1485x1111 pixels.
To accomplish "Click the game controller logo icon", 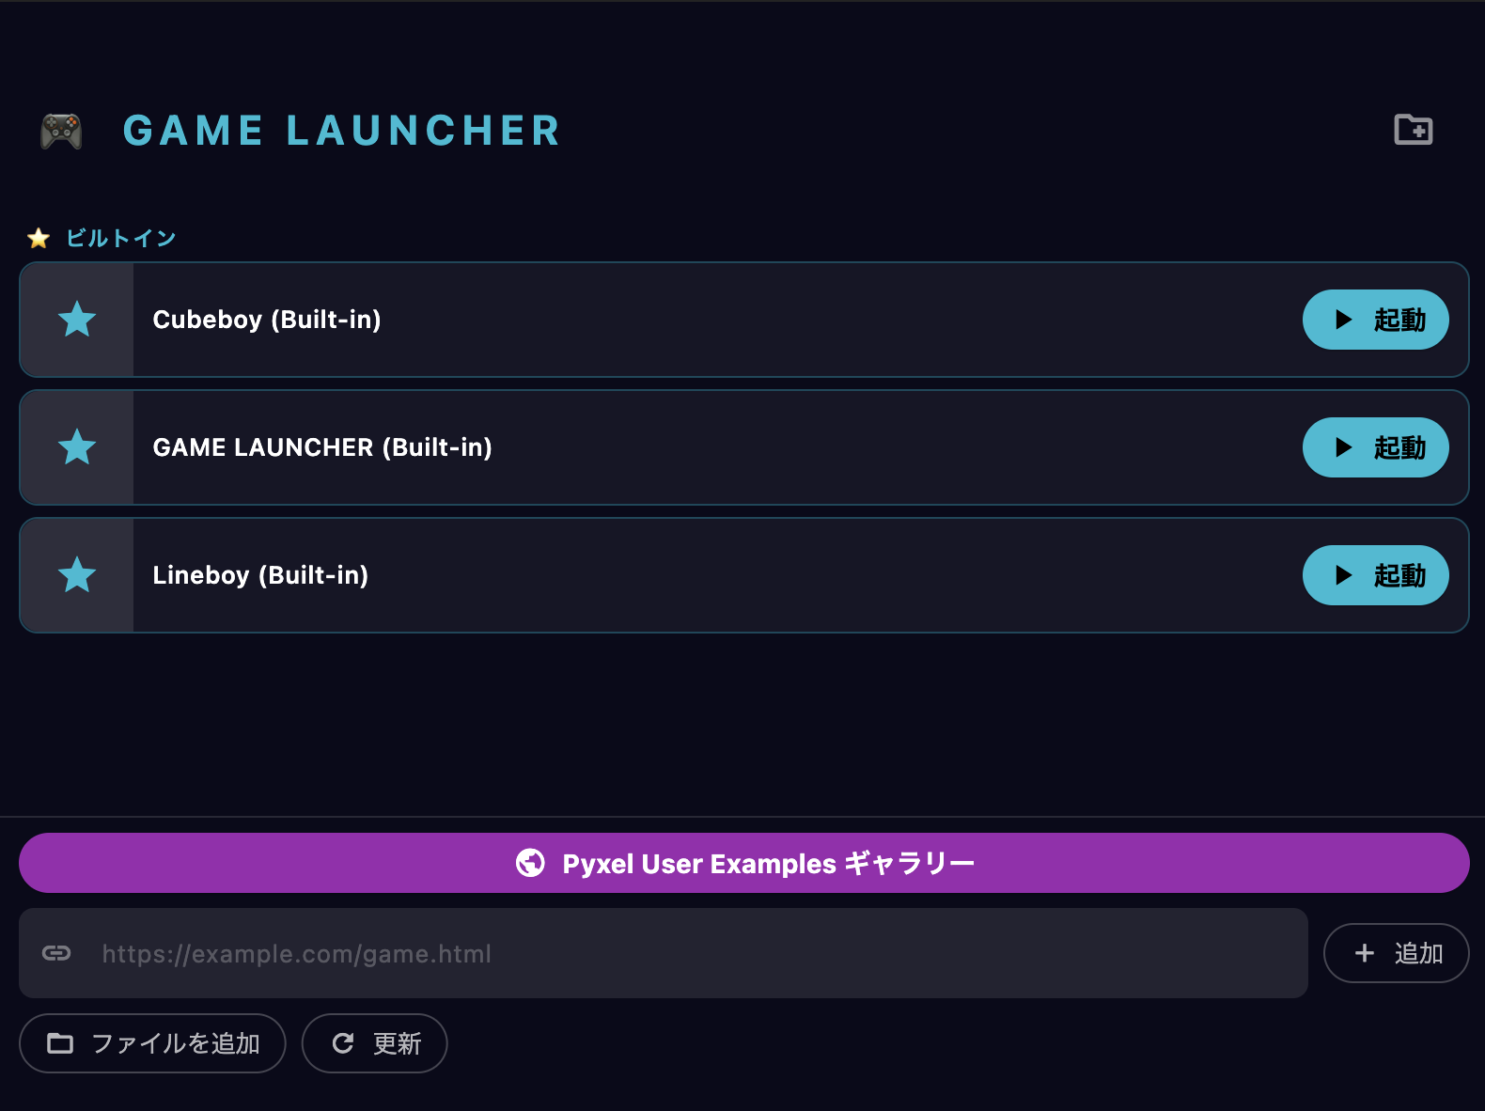I will point(61,131).
